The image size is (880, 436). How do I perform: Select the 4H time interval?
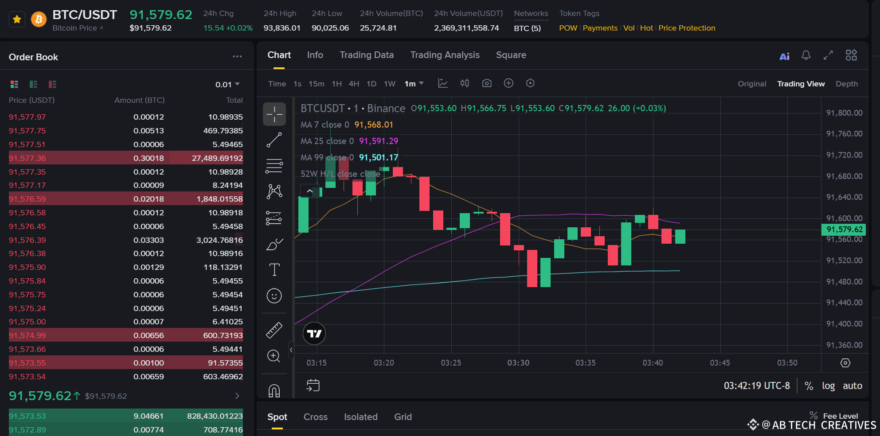point(354,84)
